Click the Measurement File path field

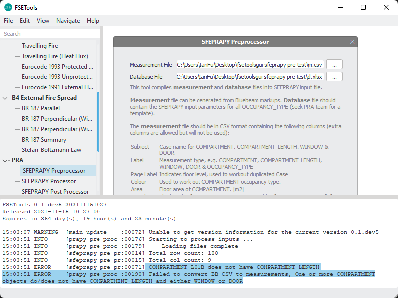click(250, 65)
